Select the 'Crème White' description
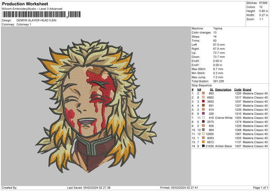This screenshot has width=270, height=191. (224, 118)
